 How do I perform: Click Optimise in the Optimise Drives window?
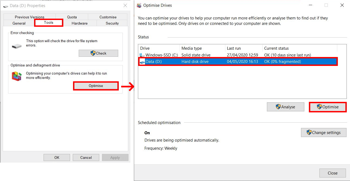click(328, 107)
